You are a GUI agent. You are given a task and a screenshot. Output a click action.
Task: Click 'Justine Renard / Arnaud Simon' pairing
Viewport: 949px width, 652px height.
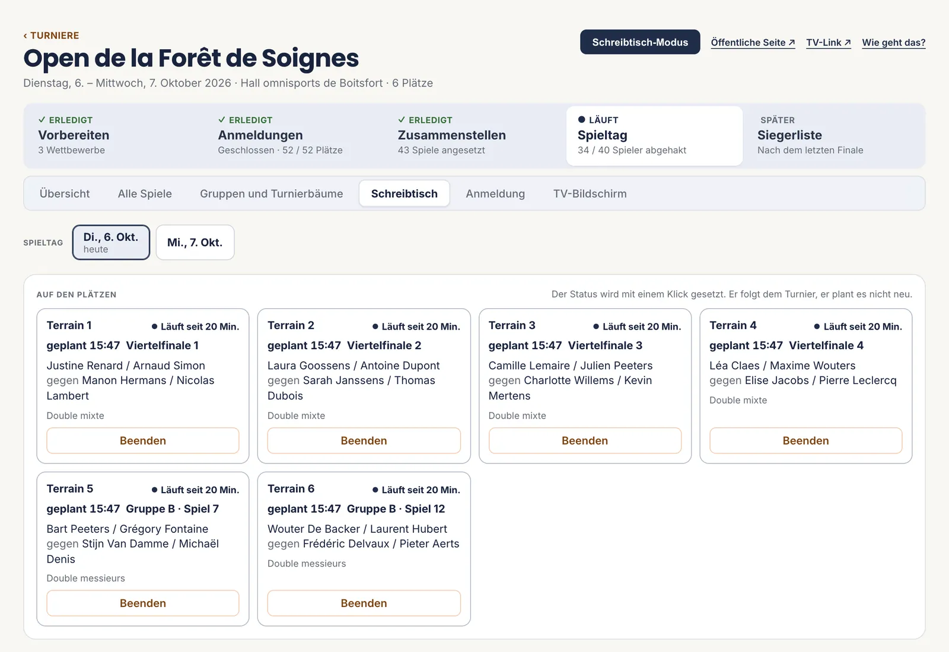pos(126,366)
